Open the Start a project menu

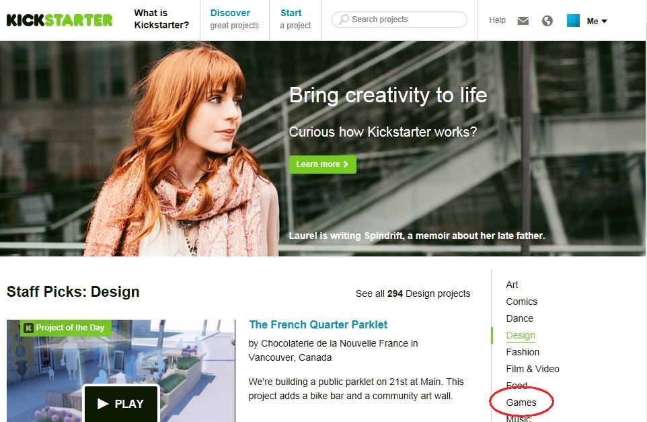click(295, 19)
